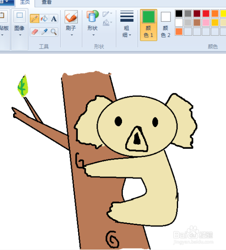Select the Color picker eyedropper tool
The height and width of the screenshot is (250, 226).
click(x=44, y=32)
